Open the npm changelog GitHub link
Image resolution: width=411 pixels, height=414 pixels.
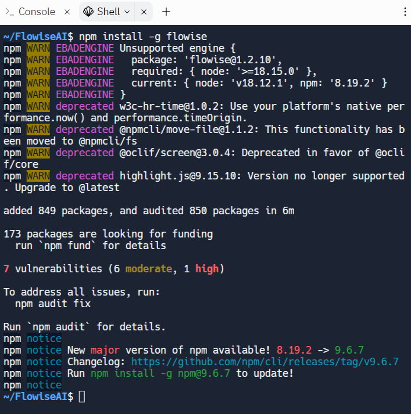tap(265, 362)
